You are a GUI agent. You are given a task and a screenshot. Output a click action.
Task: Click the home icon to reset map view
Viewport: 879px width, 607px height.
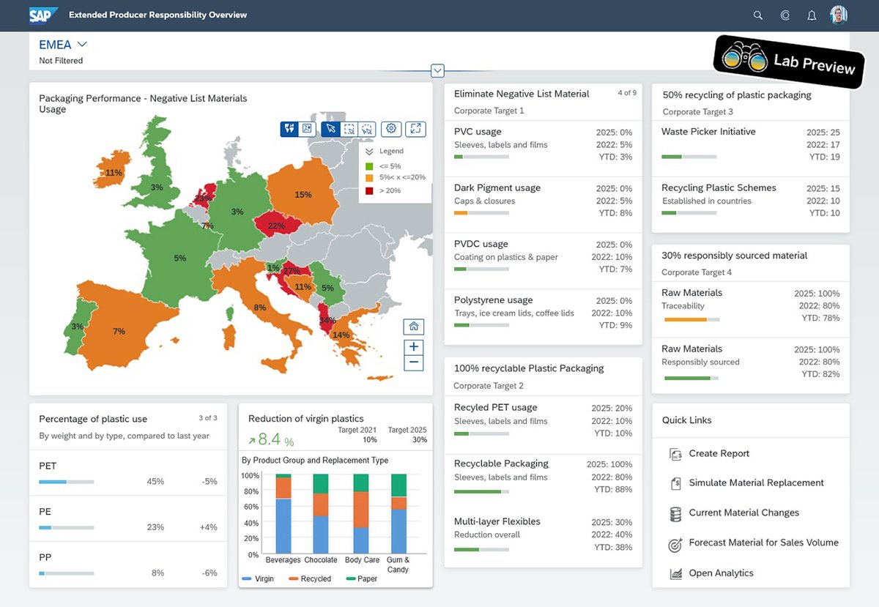click(x=414, y=326)
